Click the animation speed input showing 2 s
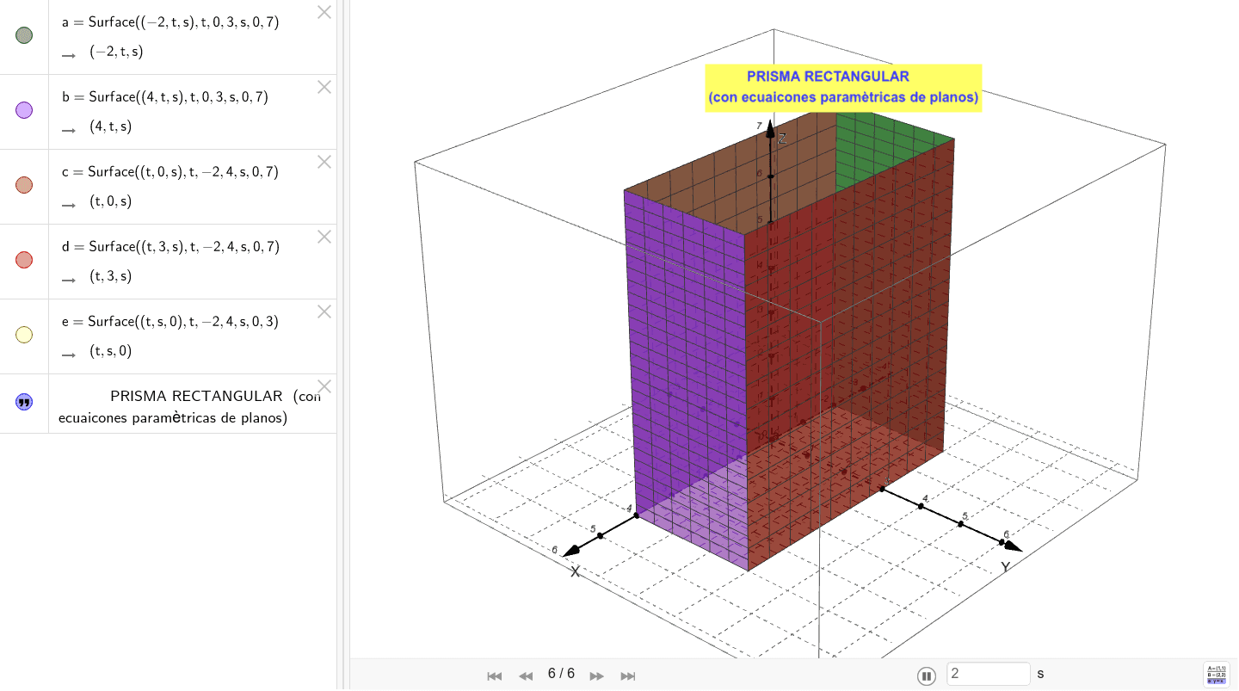 pyautogui.click(x=988, y=673)
